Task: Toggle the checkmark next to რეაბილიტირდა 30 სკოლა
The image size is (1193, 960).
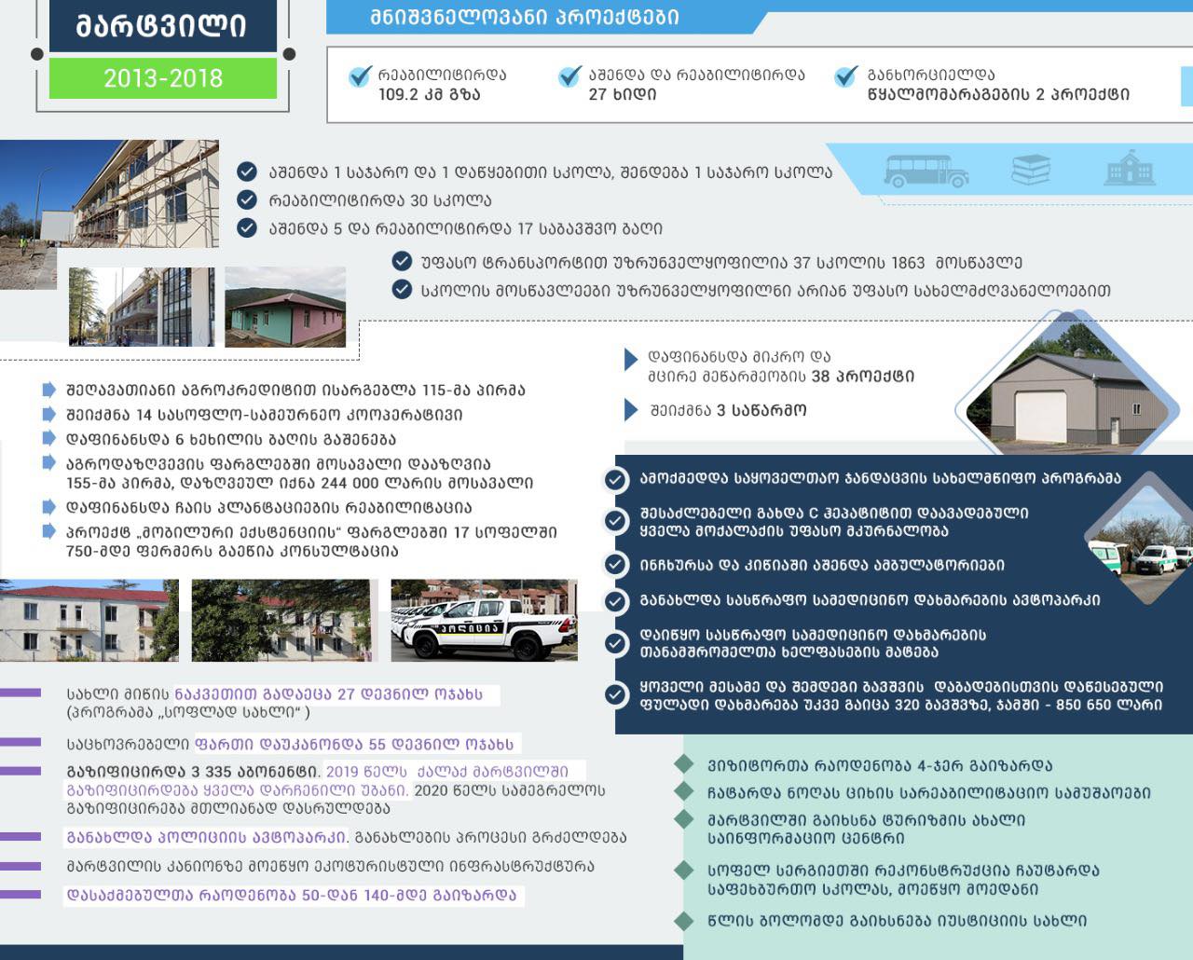Action: tap(247, 200)
